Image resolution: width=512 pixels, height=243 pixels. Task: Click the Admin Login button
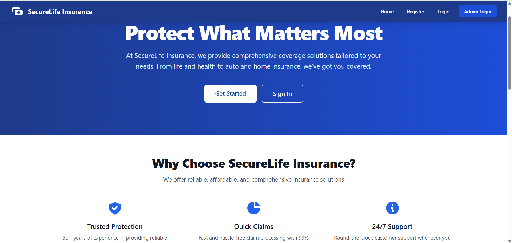[477, 11]
